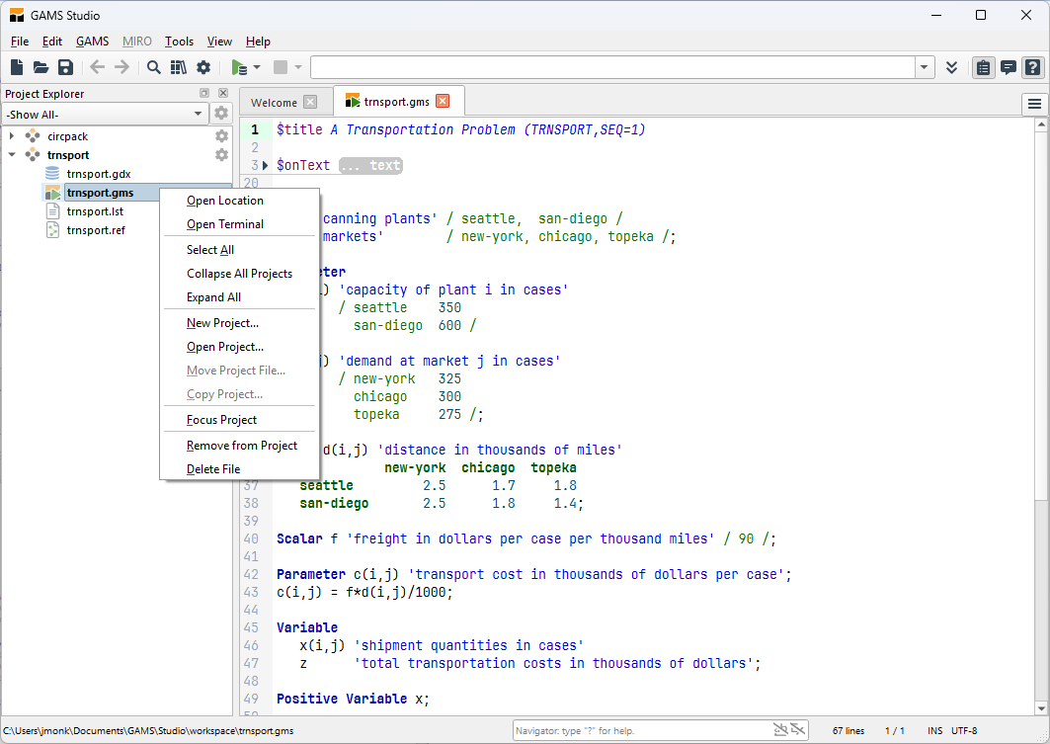
Task: Click the Save file icon
Action: click(65, 67)
